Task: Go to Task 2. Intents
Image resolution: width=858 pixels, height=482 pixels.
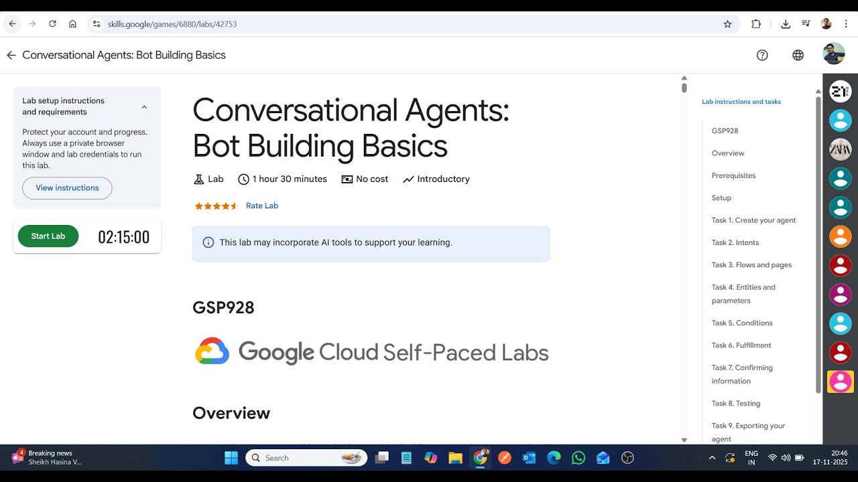Action: (x=735, y=242)
